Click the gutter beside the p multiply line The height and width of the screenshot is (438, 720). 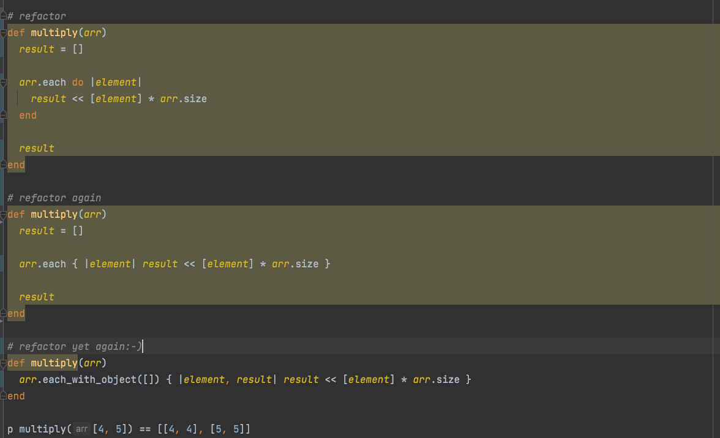[x=2, y=429]
